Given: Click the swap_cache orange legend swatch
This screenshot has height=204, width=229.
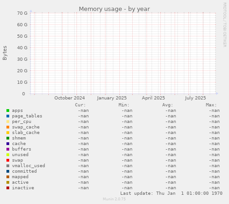Looking at the screenshot, I should pyautogui.click(x=8, y=127).
